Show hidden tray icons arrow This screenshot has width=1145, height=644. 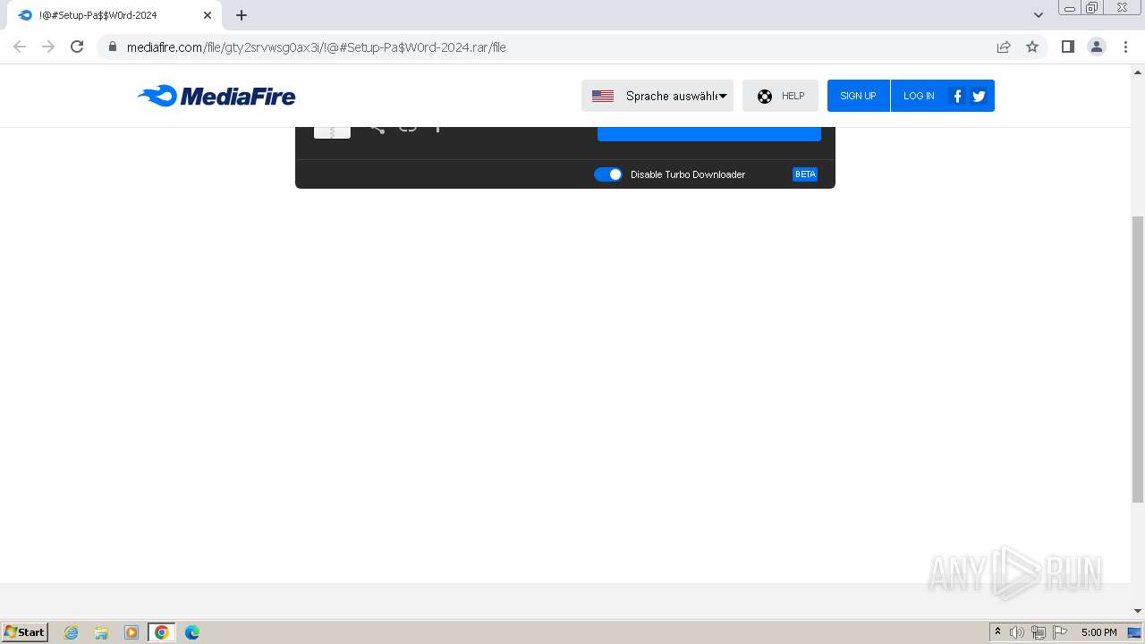[x=997, y=632]
